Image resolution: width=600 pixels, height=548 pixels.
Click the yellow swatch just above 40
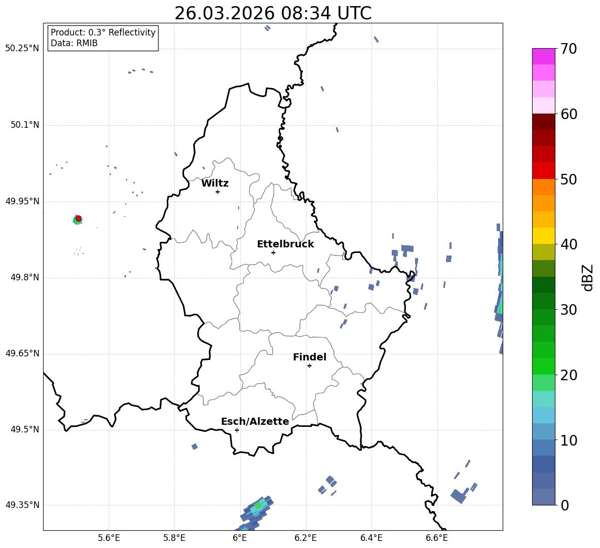pos(543,236)
